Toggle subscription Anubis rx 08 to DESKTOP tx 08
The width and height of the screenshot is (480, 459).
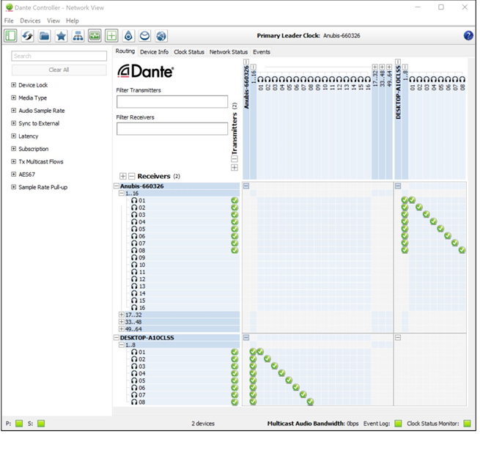point(462,250)
